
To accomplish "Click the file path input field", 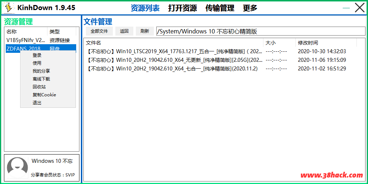I will [261, 31].
